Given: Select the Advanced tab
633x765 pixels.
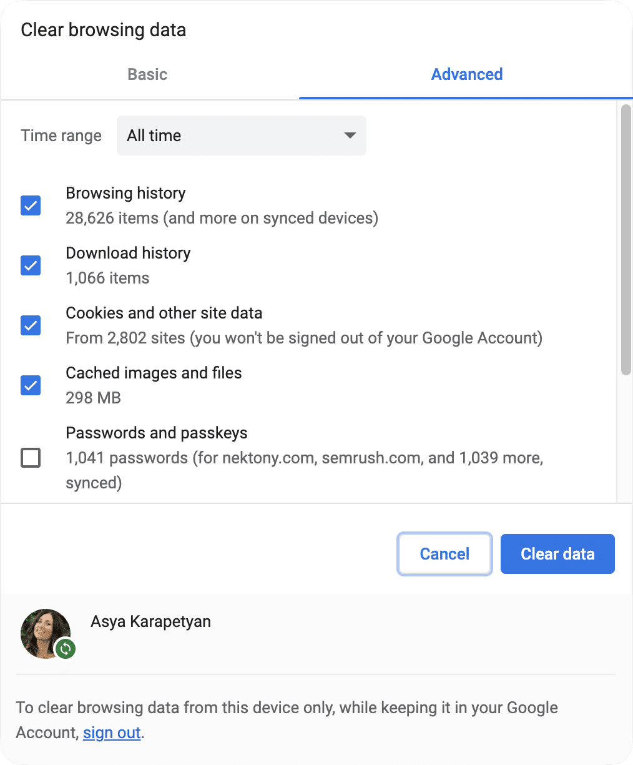Looking at the screenshot, I should (466, 74).
